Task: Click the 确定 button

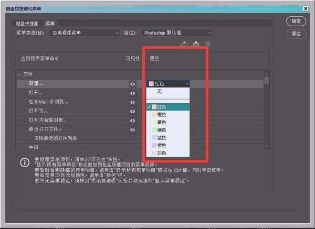Action: coord(296,21)
